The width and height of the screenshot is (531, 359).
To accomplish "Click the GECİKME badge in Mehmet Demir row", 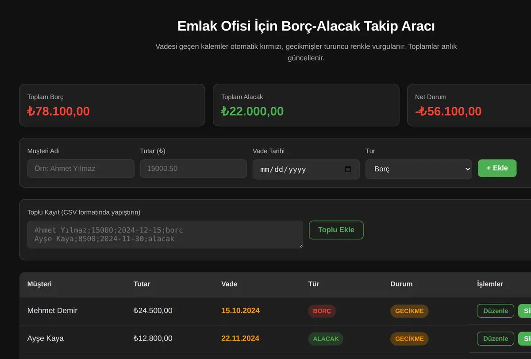I will pyautogui.click(x=409, y=311).
